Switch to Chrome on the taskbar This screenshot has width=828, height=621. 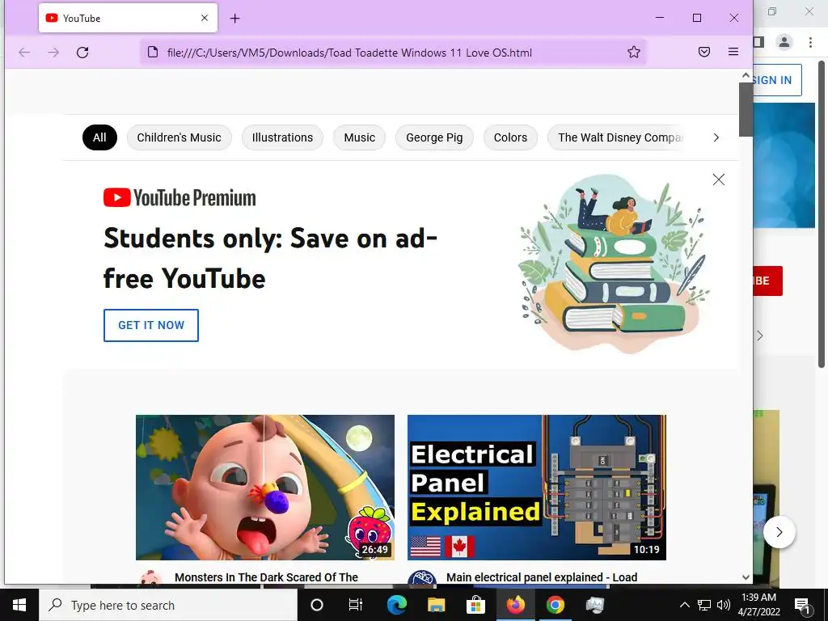555,605
